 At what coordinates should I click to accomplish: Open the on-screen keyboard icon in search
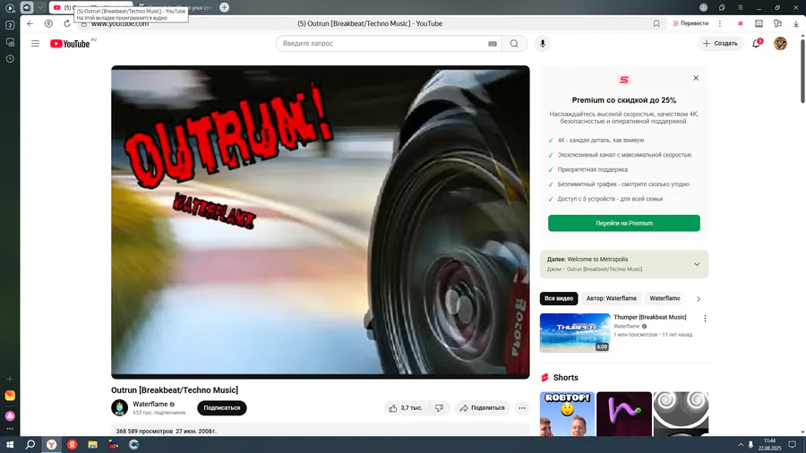(493, 44)
